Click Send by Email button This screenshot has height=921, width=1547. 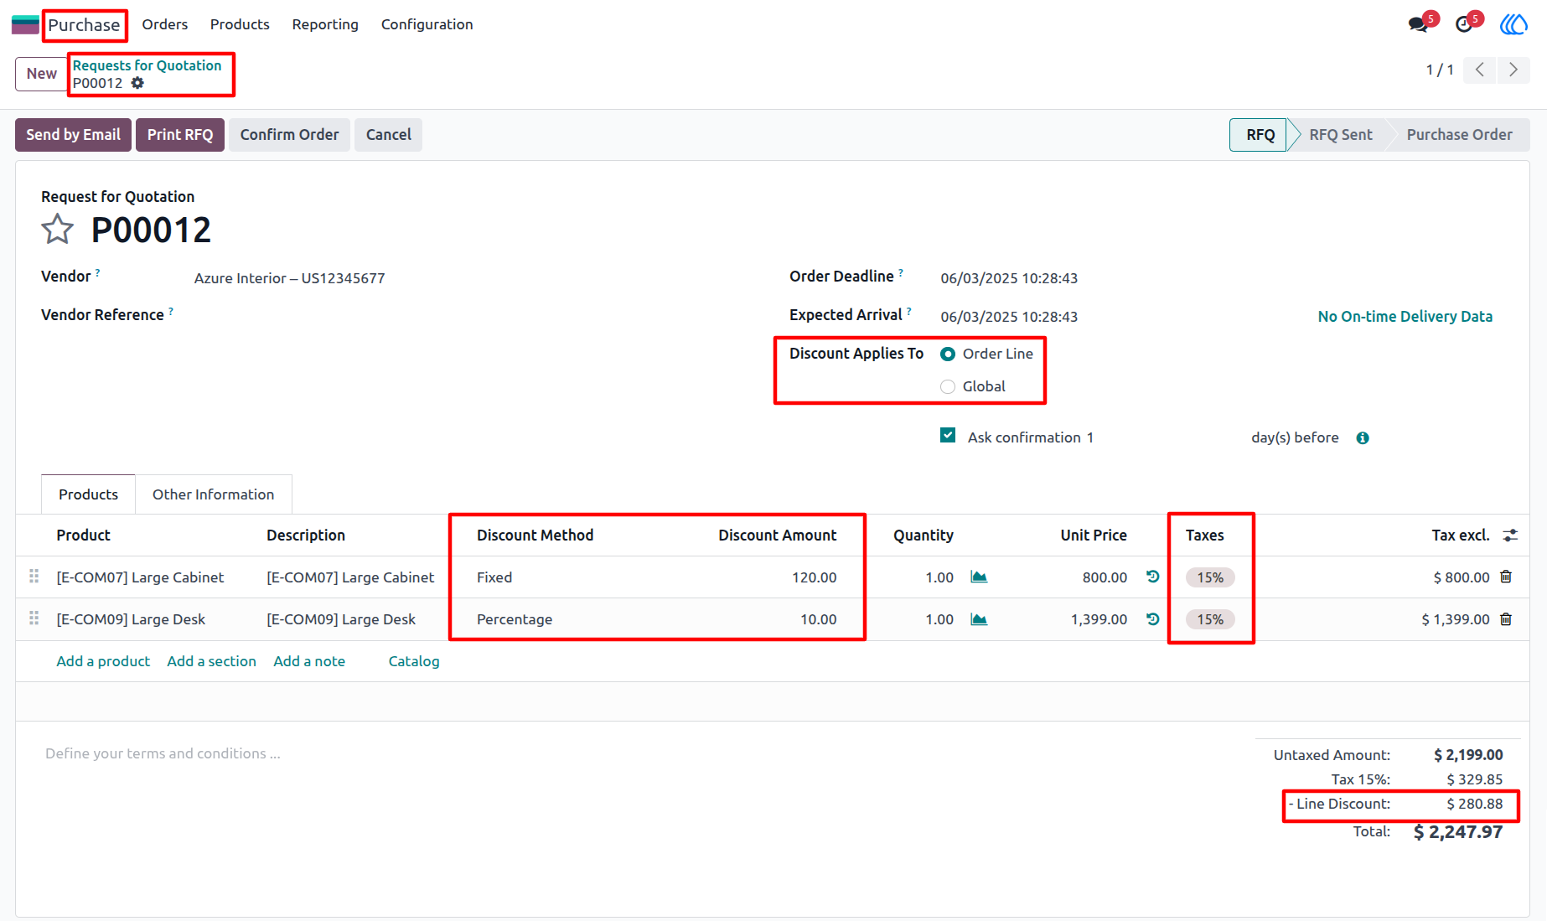point(74,135)
